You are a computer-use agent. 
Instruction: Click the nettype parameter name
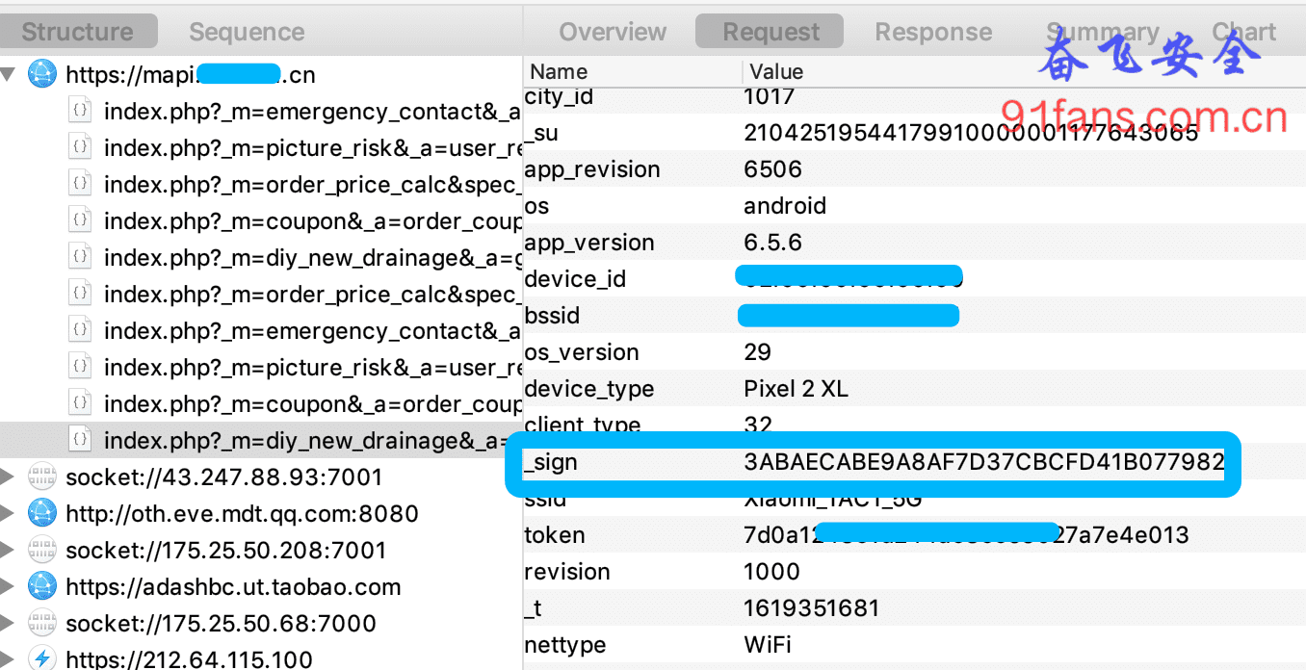pos(563,645)
